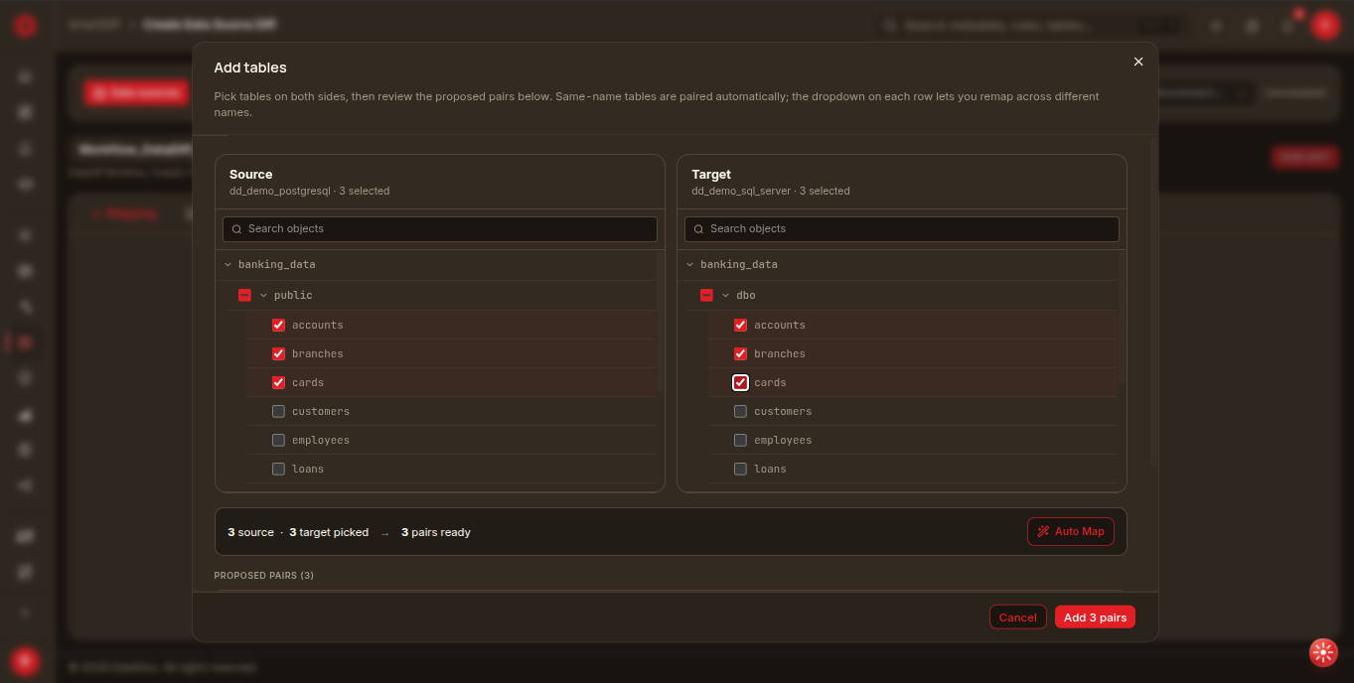
Task: Collapse the dbo schema chevron
Action: [x=725, y=295]
